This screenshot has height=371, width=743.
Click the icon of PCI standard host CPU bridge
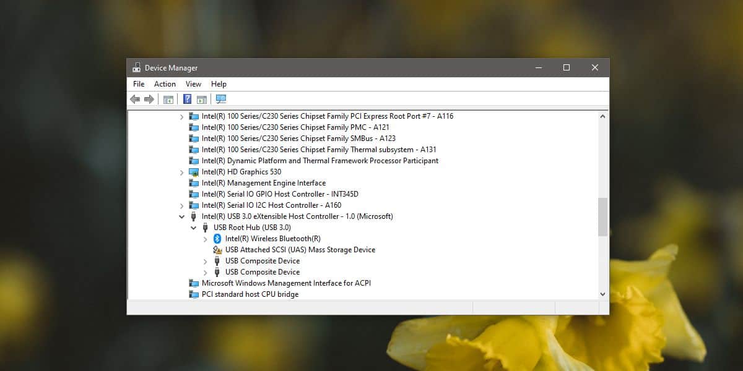point(194,294)
